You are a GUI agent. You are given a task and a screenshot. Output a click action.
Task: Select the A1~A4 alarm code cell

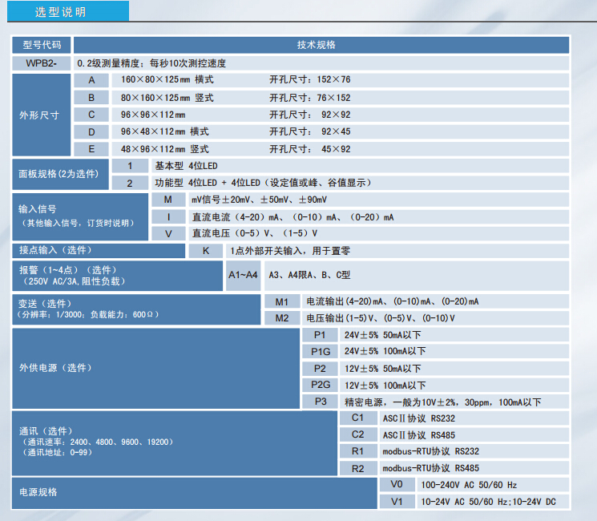click(x=243, y=275)
